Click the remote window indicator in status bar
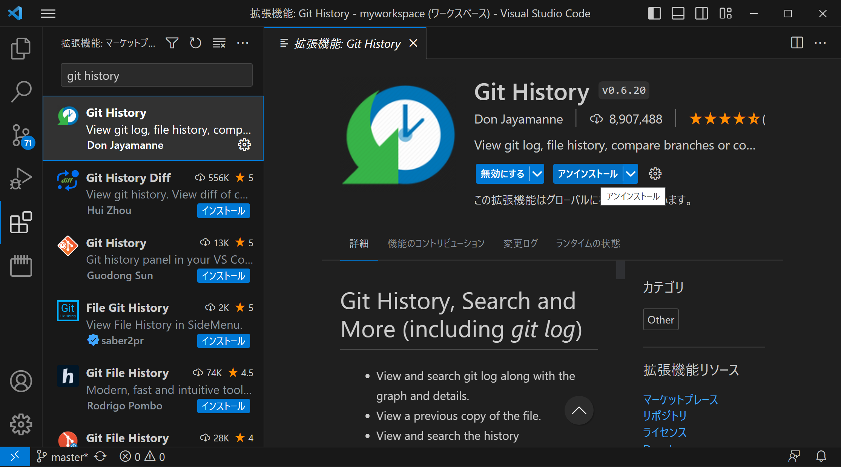The width and height of the screenshot is (841, 467). pos(15,457)
